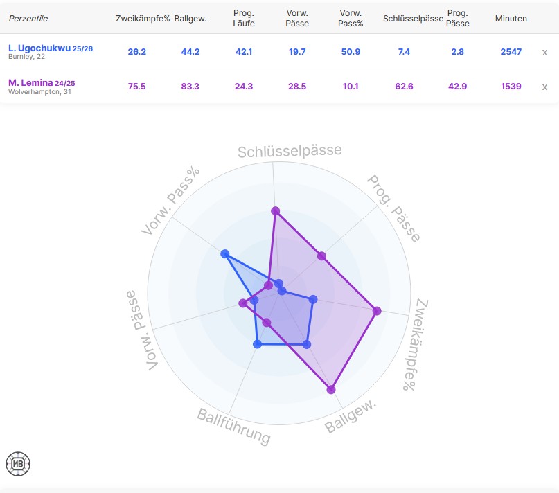Screen dimensions: 559x493
Task: Remove M. Lemina row with x
Action: (x=544, y=87)
